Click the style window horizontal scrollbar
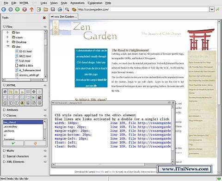 [100, 164]
